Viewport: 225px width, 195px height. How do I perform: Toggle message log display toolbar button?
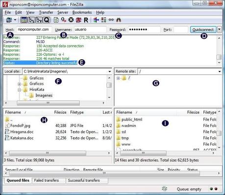(24, 20)
